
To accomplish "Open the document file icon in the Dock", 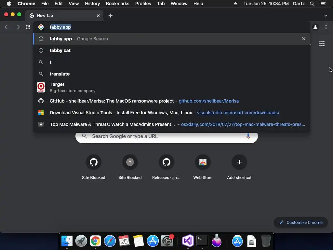I will click(251, 241).
